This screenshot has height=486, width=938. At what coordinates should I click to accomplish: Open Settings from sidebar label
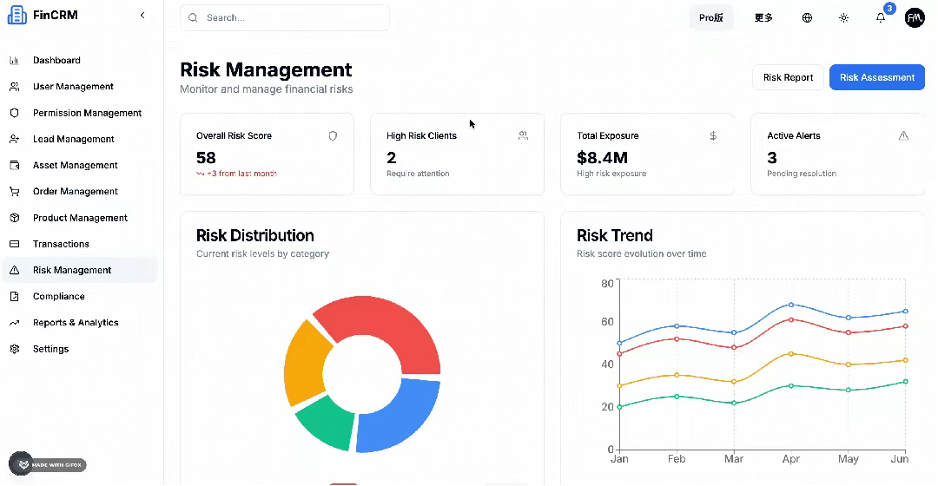(x=51, y=349)
